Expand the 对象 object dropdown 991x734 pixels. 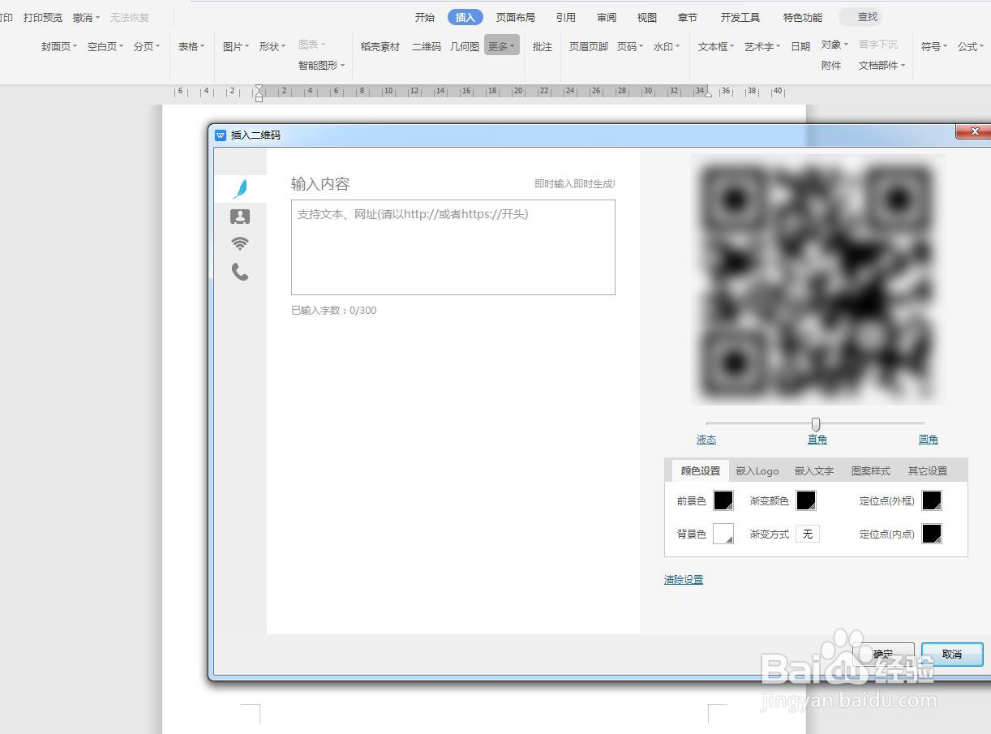coord(834,45)
